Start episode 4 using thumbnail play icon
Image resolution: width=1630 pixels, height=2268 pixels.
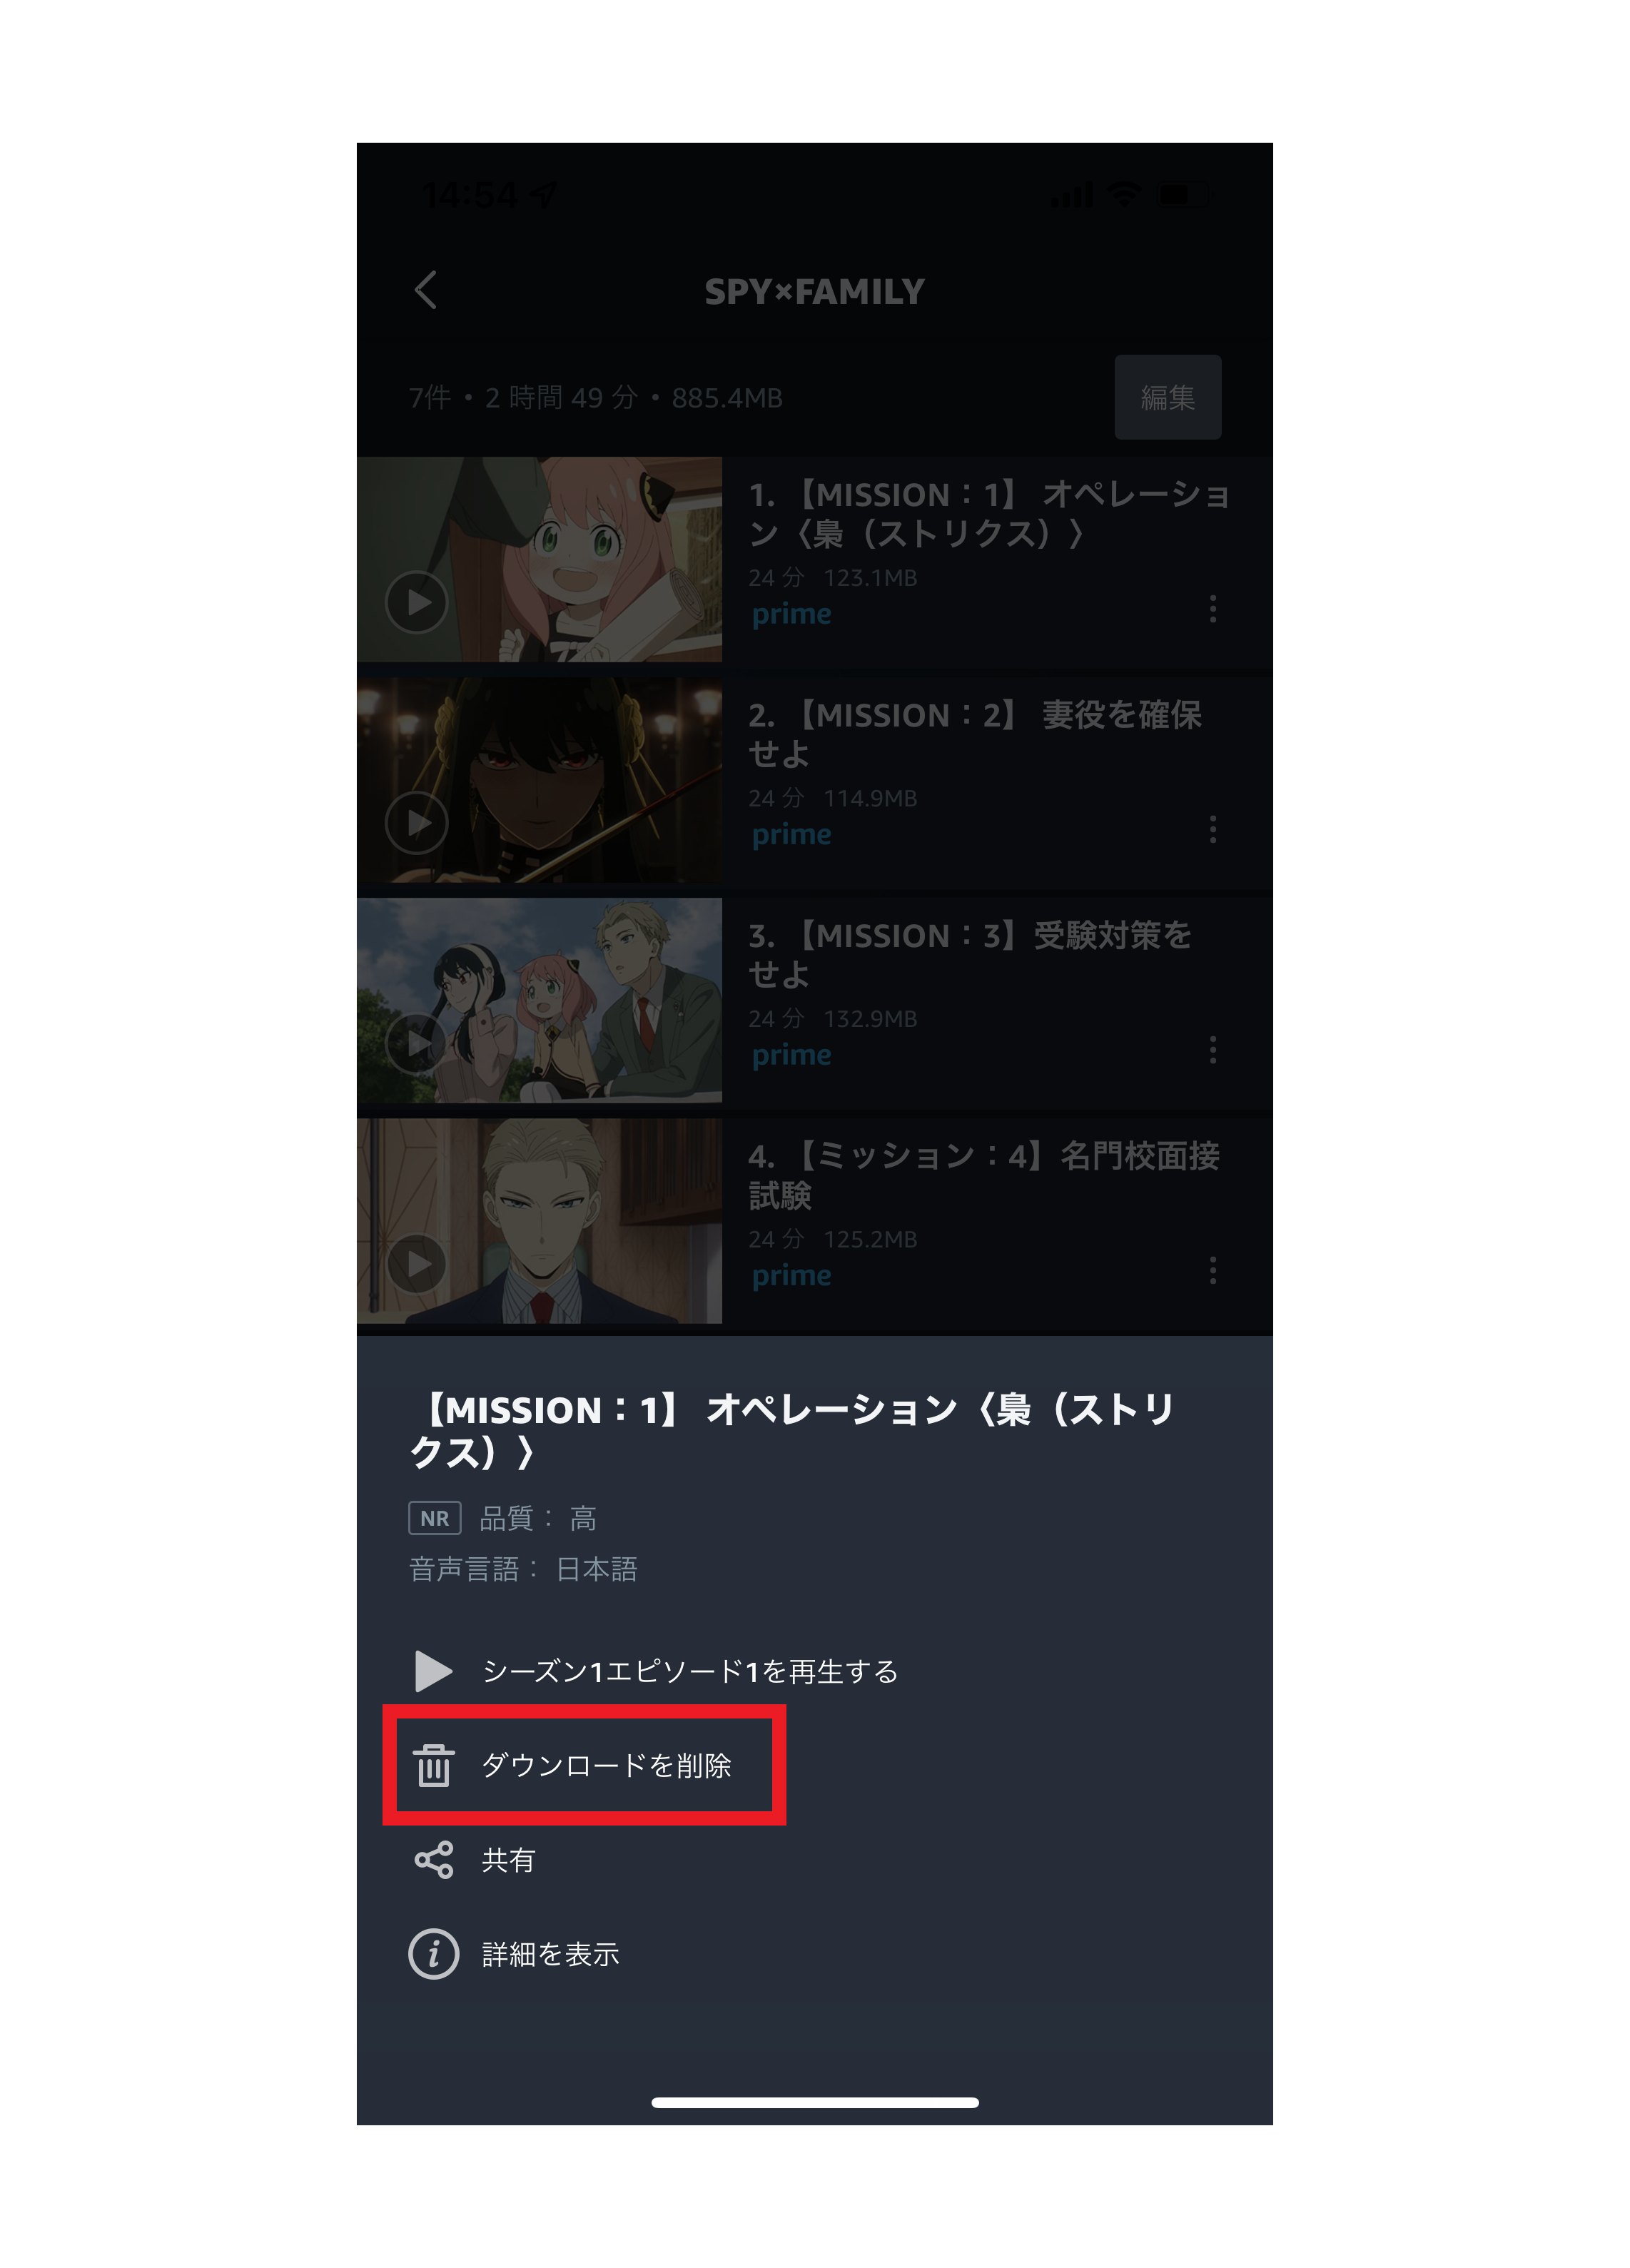(x=417, y=1264)
